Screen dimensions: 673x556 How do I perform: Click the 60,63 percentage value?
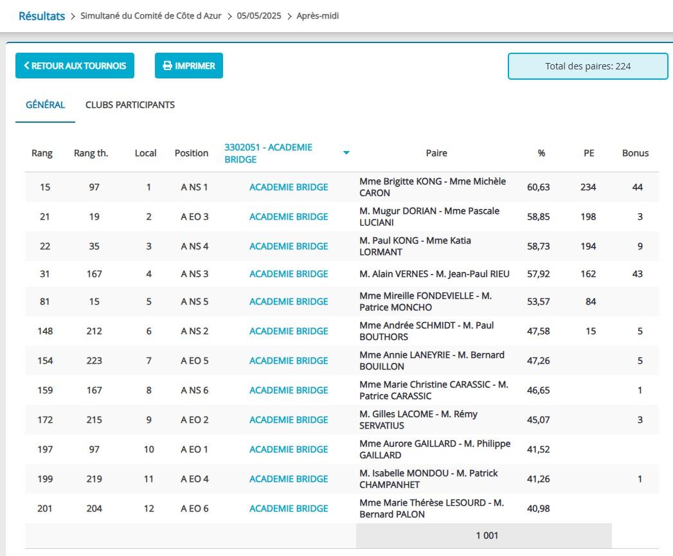[x=538, y=187]
